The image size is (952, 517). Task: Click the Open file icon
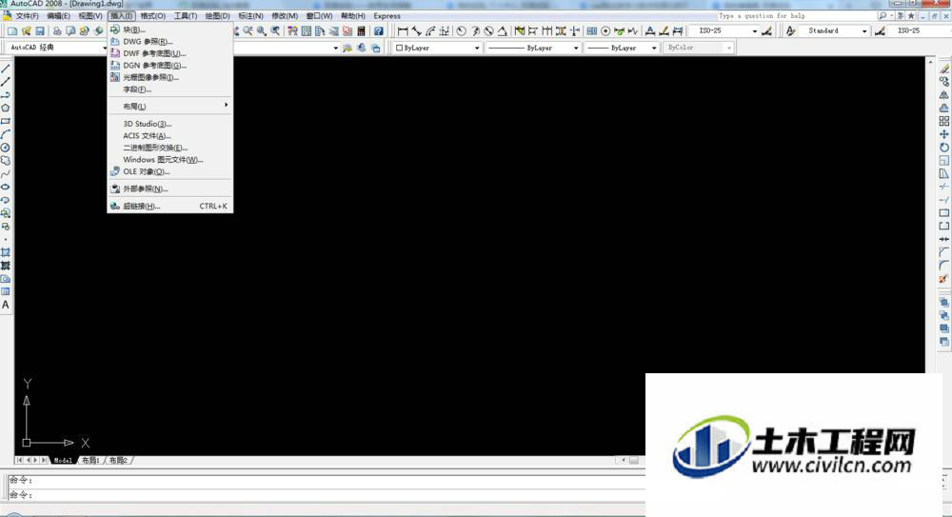pos(26,30)
